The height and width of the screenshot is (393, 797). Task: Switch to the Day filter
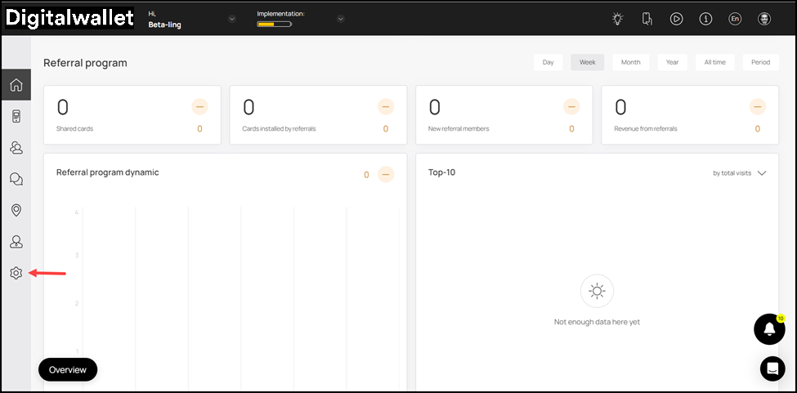pos(548,62)
